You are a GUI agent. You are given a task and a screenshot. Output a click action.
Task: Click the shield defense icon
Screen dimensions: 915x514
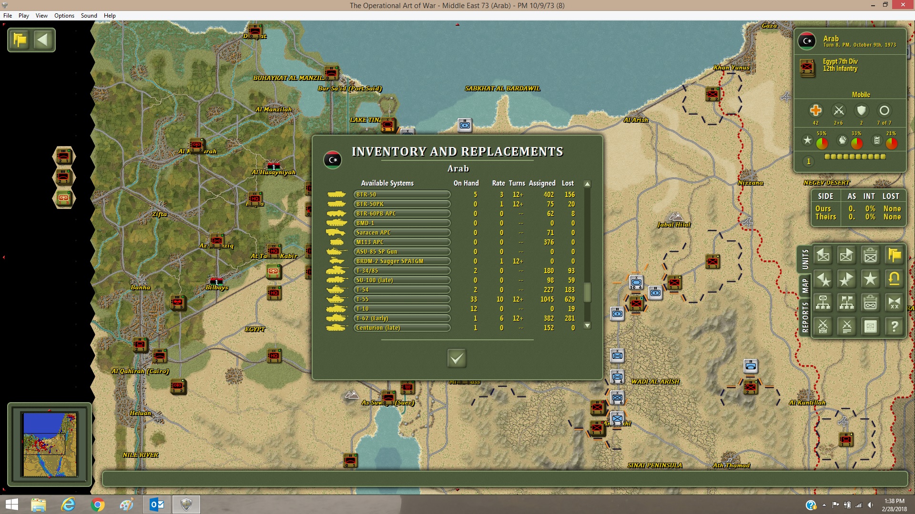pos(861,110)
